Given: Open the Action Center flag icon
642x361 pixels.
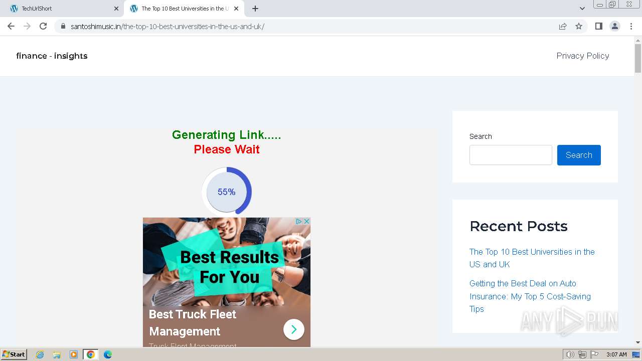Looking at the screenshot, I should pos(594,354).
